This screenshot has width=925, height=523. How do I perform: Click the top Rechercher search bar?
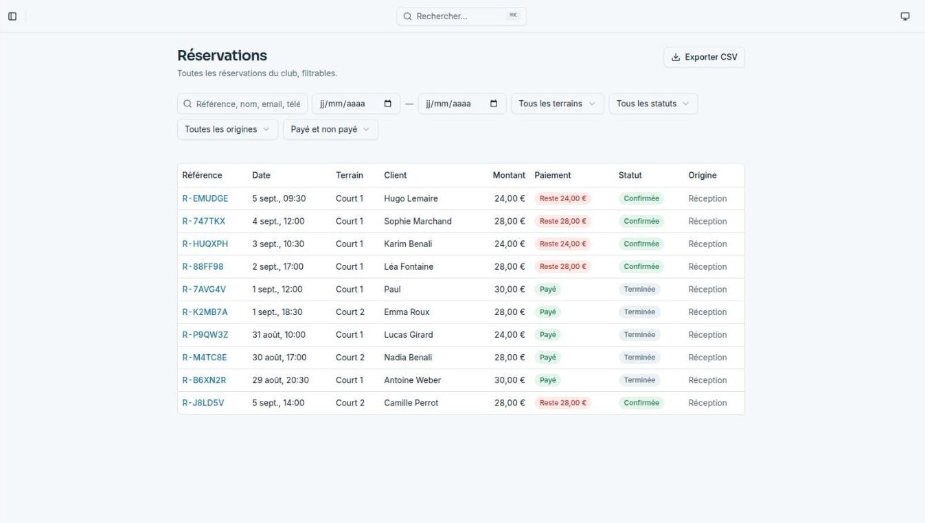tap(461, 16)
